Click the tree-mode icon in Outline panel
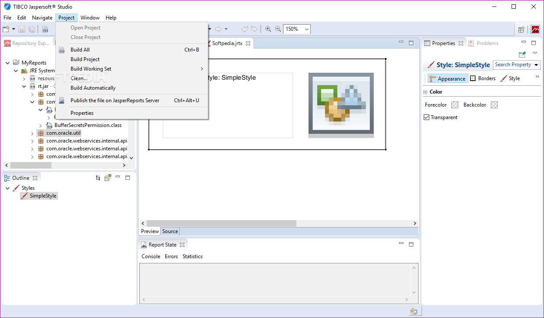This screenshot has height=318, width=544. [98, 178]
